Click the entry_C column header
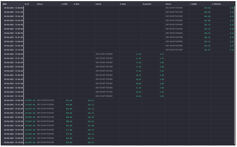237x147 pixels. pos(168,4)
